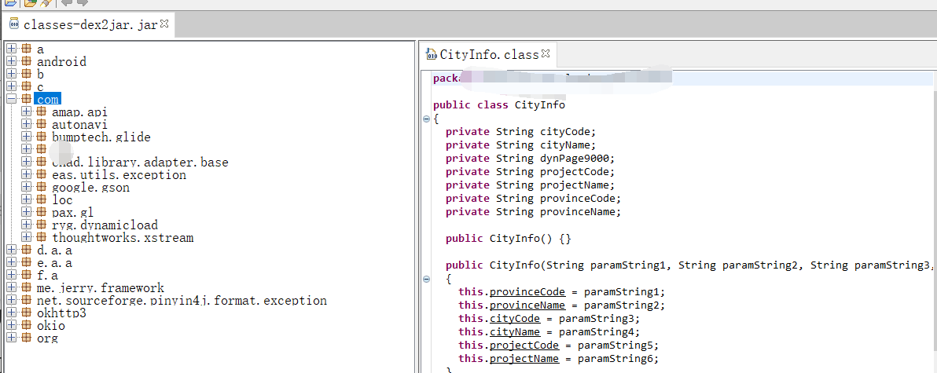Click the 'private String provinceCode;' declaration
The height and width of the screenshot is (373, 937).
534,198
